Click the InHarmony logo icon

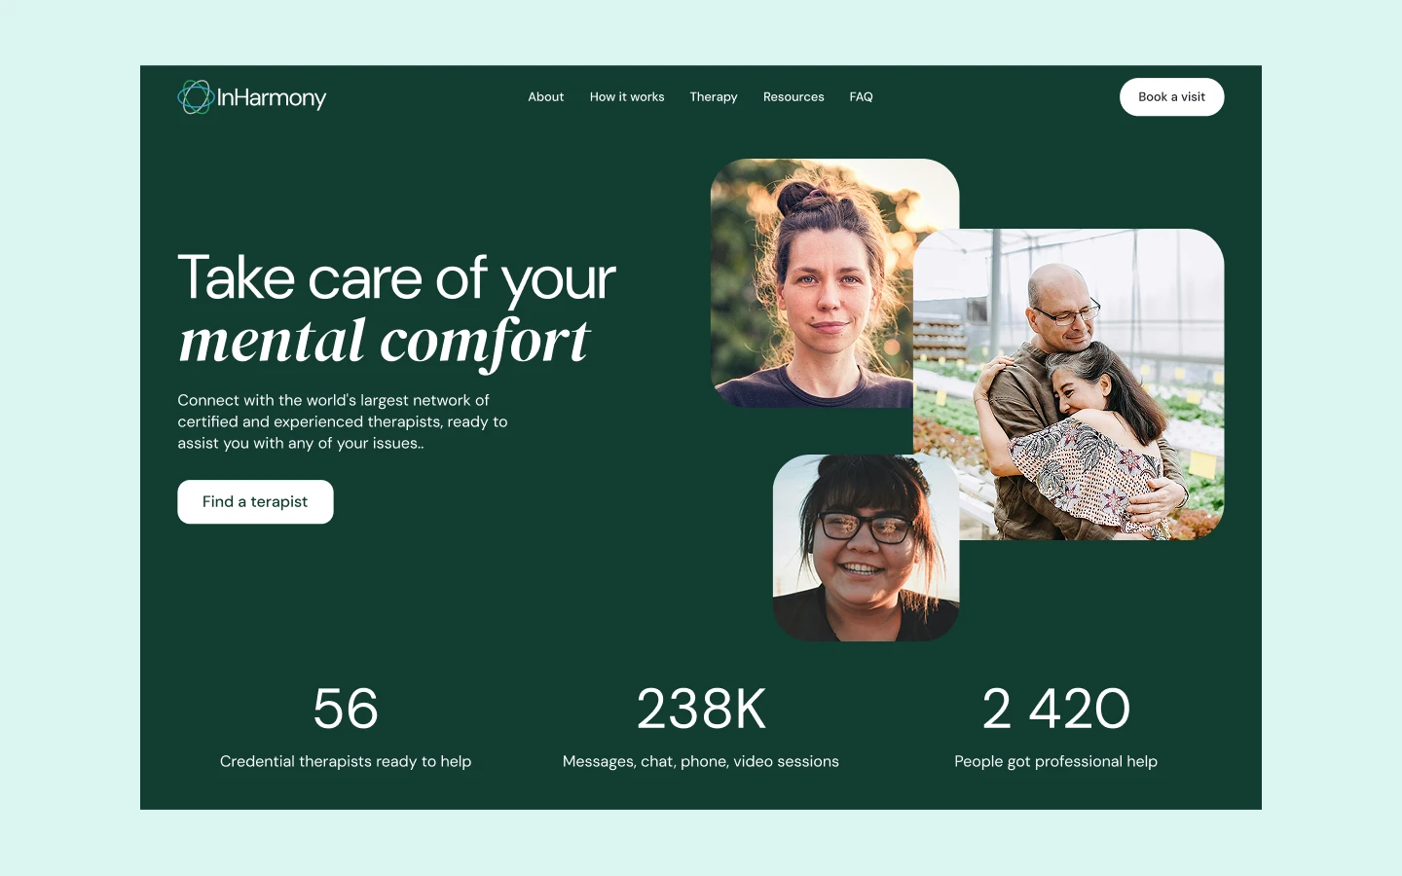point(196,97)
